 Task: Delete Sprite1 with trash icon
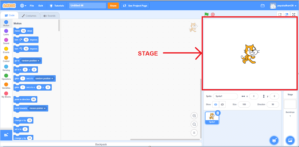click(218, 113)
